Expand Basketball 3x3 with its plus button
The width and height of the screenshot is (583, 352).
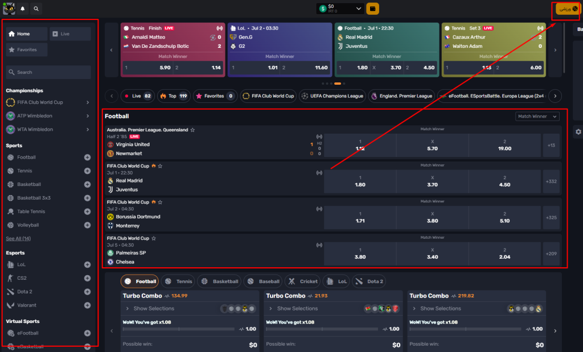87,198
